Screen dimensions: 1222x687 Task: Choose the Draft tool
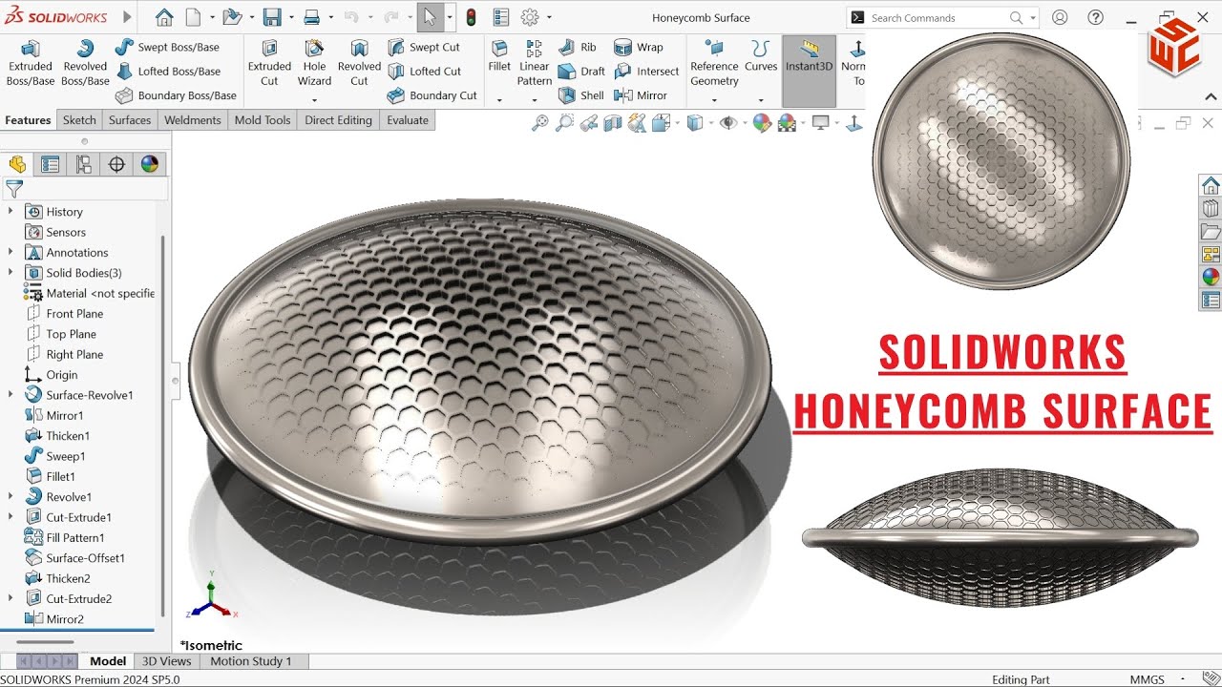[581, 71]
